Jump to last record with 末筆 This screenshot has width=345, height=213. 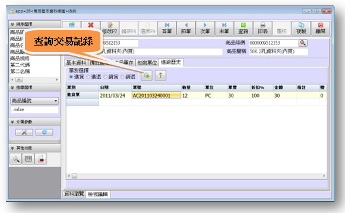click(224, 28)
